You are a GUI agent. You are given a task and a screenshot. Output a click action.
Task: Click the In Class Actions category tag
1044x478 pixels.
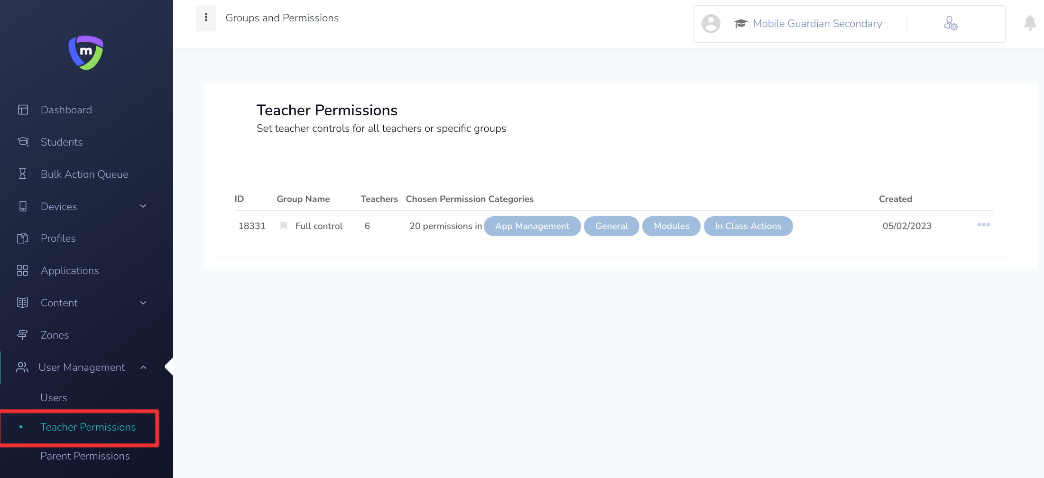point(748,226)
